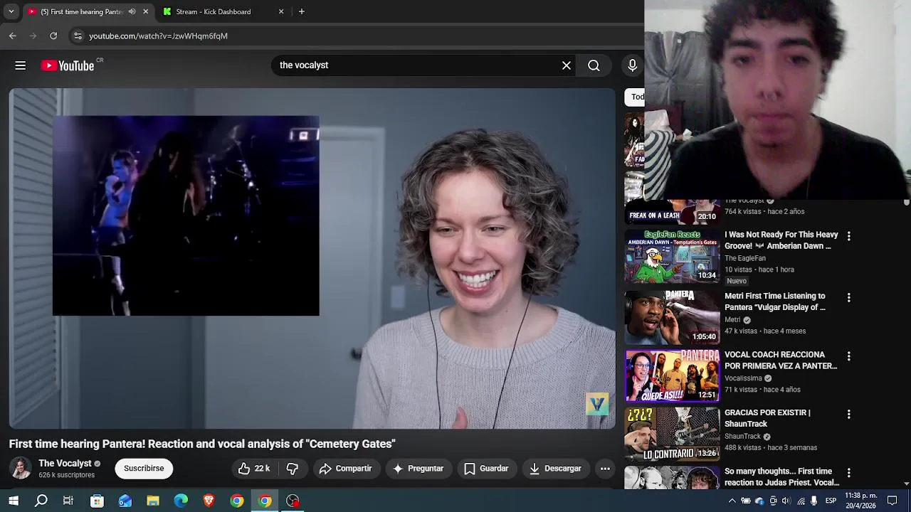
Task: Open options menu for Judas Priest reaction
Action: (x=848, y=472)
